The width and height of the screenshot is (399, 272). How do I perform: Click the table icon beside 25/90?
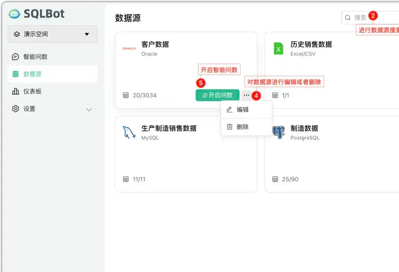[x=275, y=179]
